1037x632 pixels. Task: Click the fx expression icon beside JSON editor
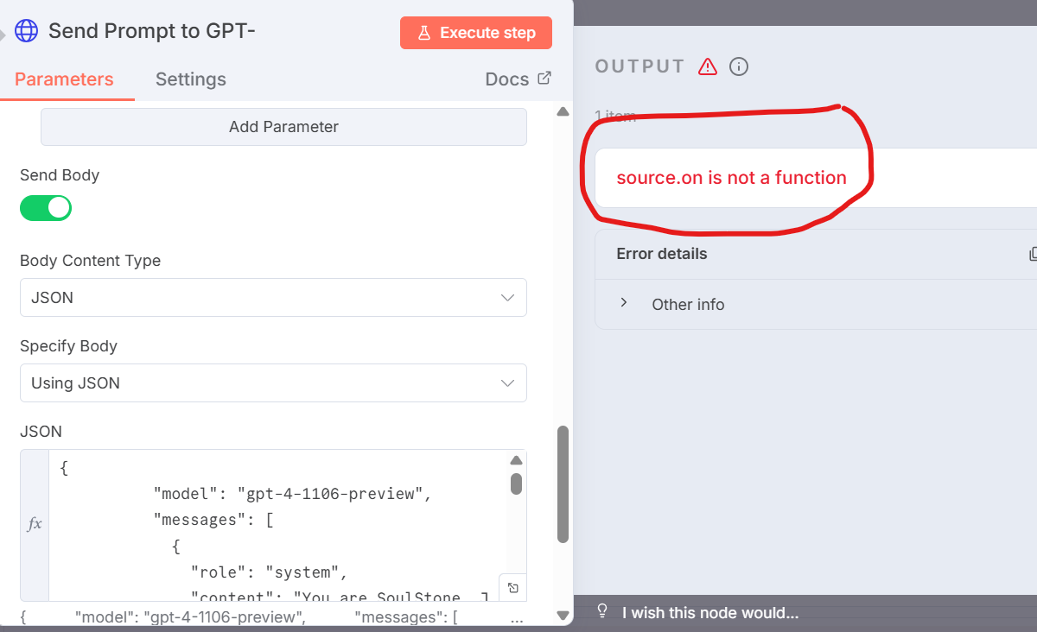[x=35, y=524]
